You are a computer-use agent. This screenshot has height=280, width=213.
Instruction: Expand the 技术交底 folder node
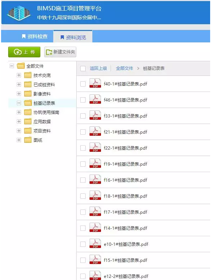point(19,75)
